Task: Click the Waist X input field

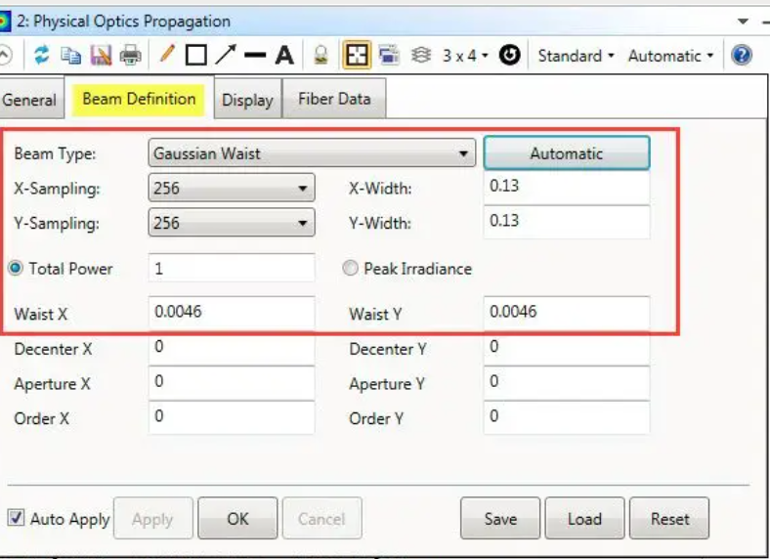Action: coord(232,313)
